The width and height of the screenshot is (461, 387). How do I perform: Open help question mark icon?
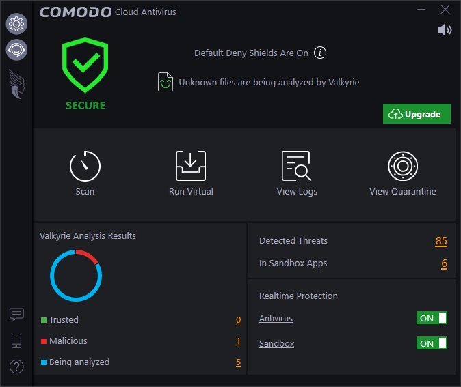click(x=16, y=367)
